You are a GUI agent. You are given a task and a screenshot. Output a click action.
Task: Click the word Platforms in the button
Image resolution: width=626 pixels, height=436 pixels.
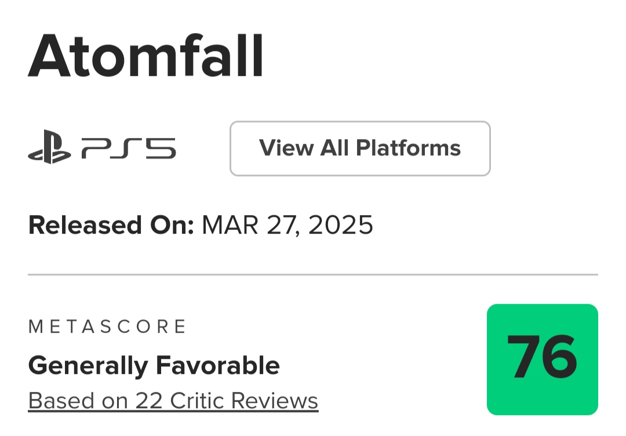[x=408, y=148]
